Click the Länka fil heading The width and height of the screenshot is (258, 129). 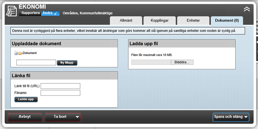(x=21, y=76)
